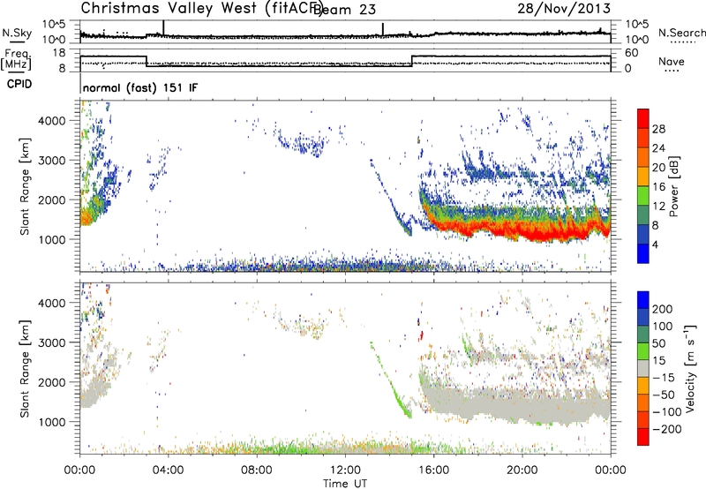Viewport: 706px width, 489px height.
Task: Click the '1000' tick in the power panel
Action: [x=51, y=239]
